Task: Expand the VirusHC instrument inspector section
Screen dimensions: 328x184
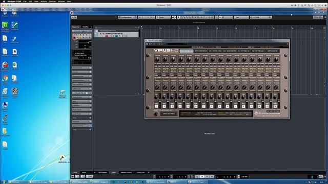Action: pyautogui.click(x=82, y=93)
